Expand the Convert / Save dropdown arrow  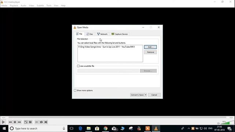145,95
